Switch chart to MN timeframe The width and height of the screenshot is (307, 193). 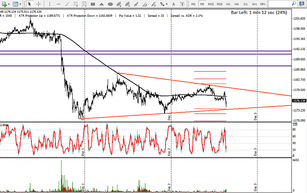click(x=263, y=4)
